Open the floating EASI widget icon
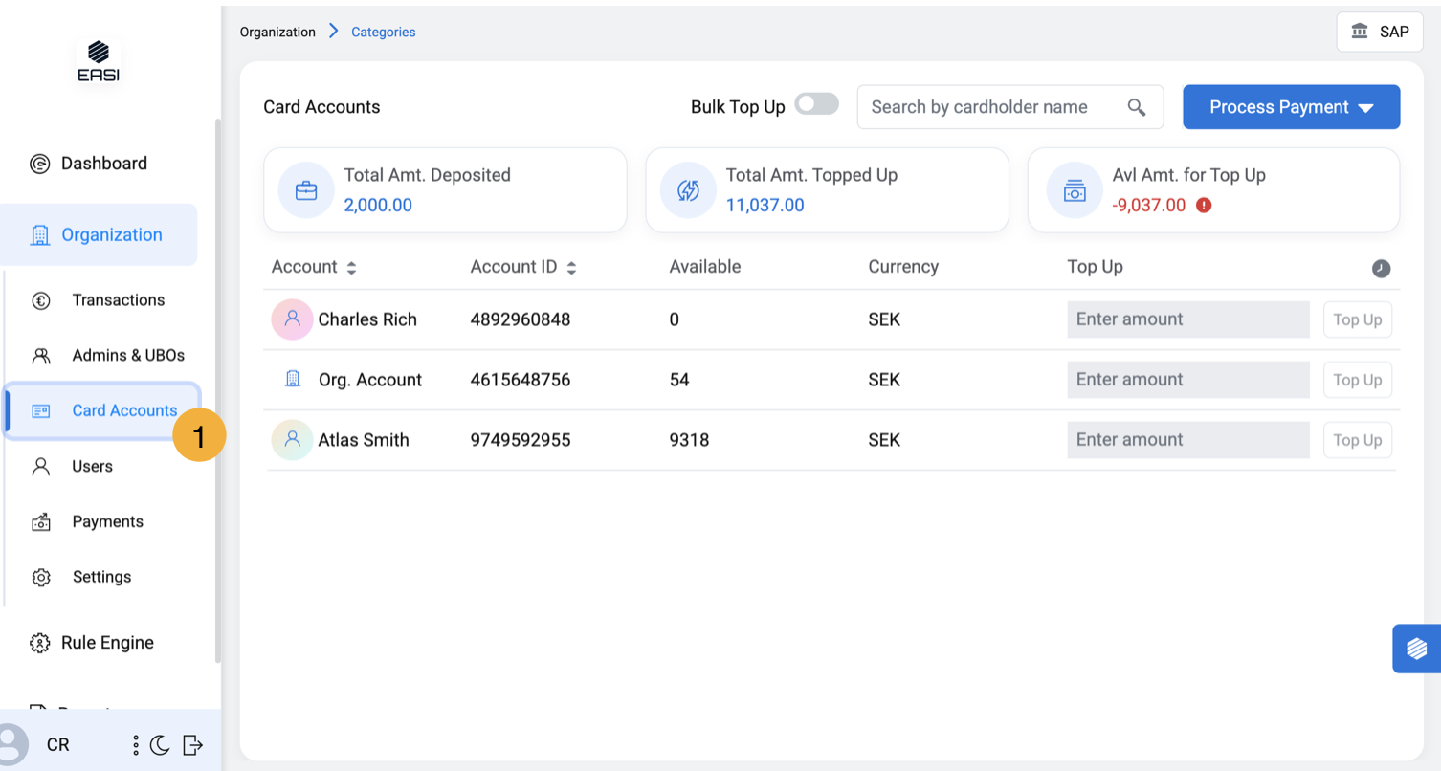1441x771 pixels. 1417,649
